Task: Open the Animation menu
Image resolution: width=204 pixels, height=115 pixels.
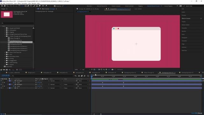Action: coord(24,4)
